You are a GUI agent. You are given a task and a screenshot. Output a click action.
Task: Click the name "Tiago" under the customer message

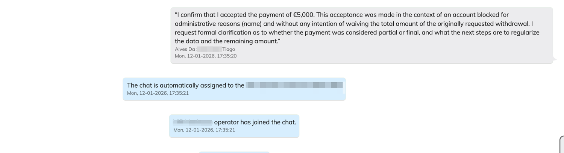click(x=229, y=49)
